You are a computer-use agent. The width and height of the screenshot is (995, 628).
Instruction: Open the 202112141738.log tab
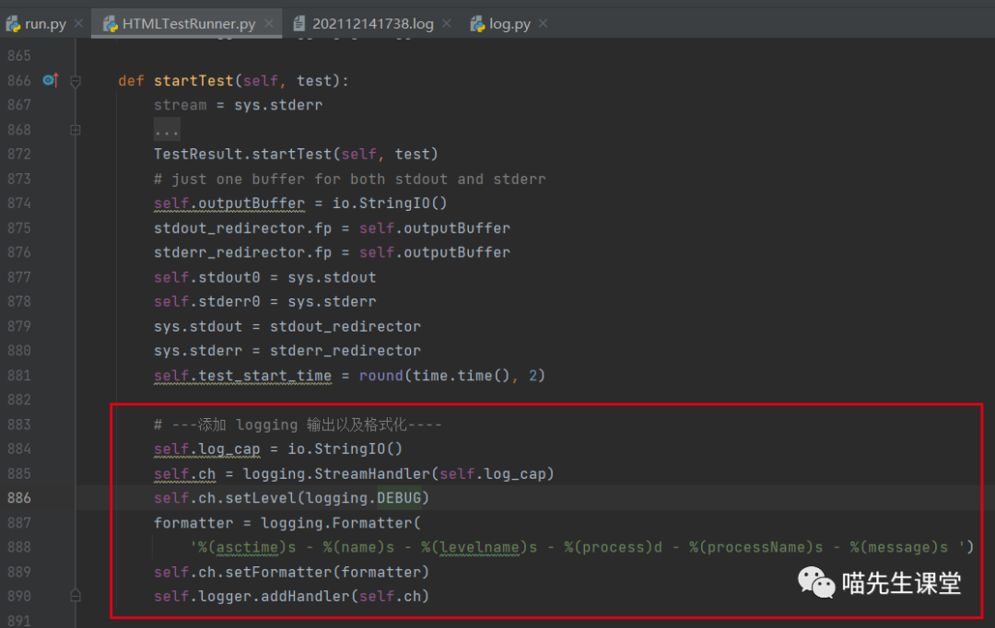click(x=372, y=24)
